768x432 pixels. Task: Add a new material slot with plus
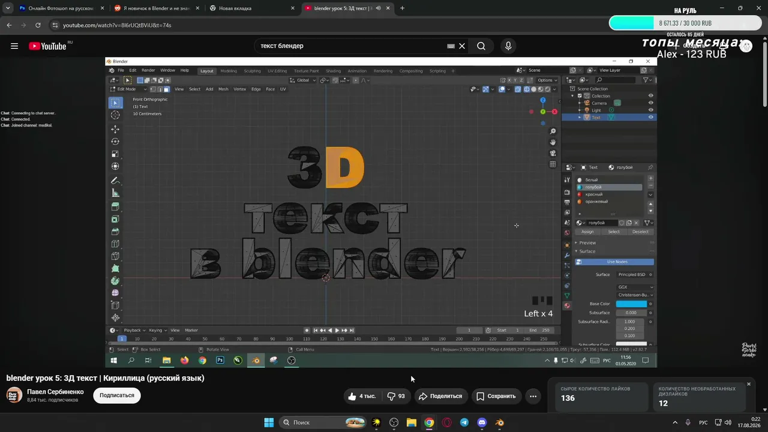[x=650, y=179]
